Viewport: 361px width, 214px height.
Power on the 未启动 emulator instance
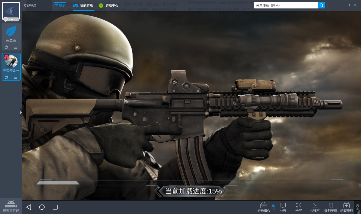[6, 47]
